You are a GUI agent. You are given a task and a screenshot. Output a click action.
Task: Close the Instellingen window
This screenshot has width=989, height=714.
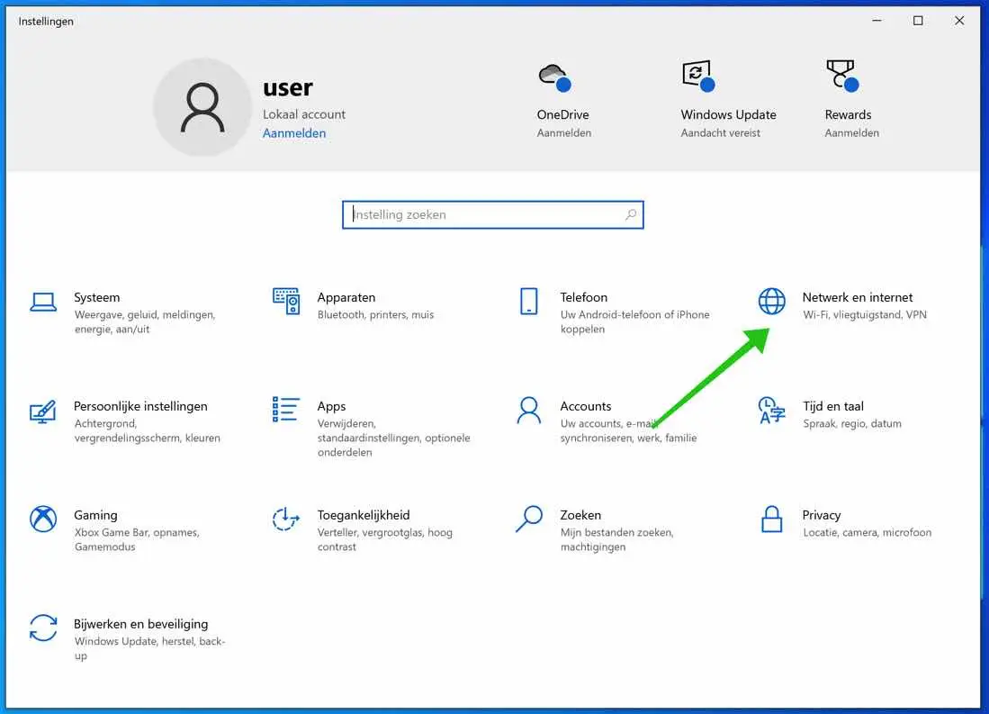click(x=959, y=21)
